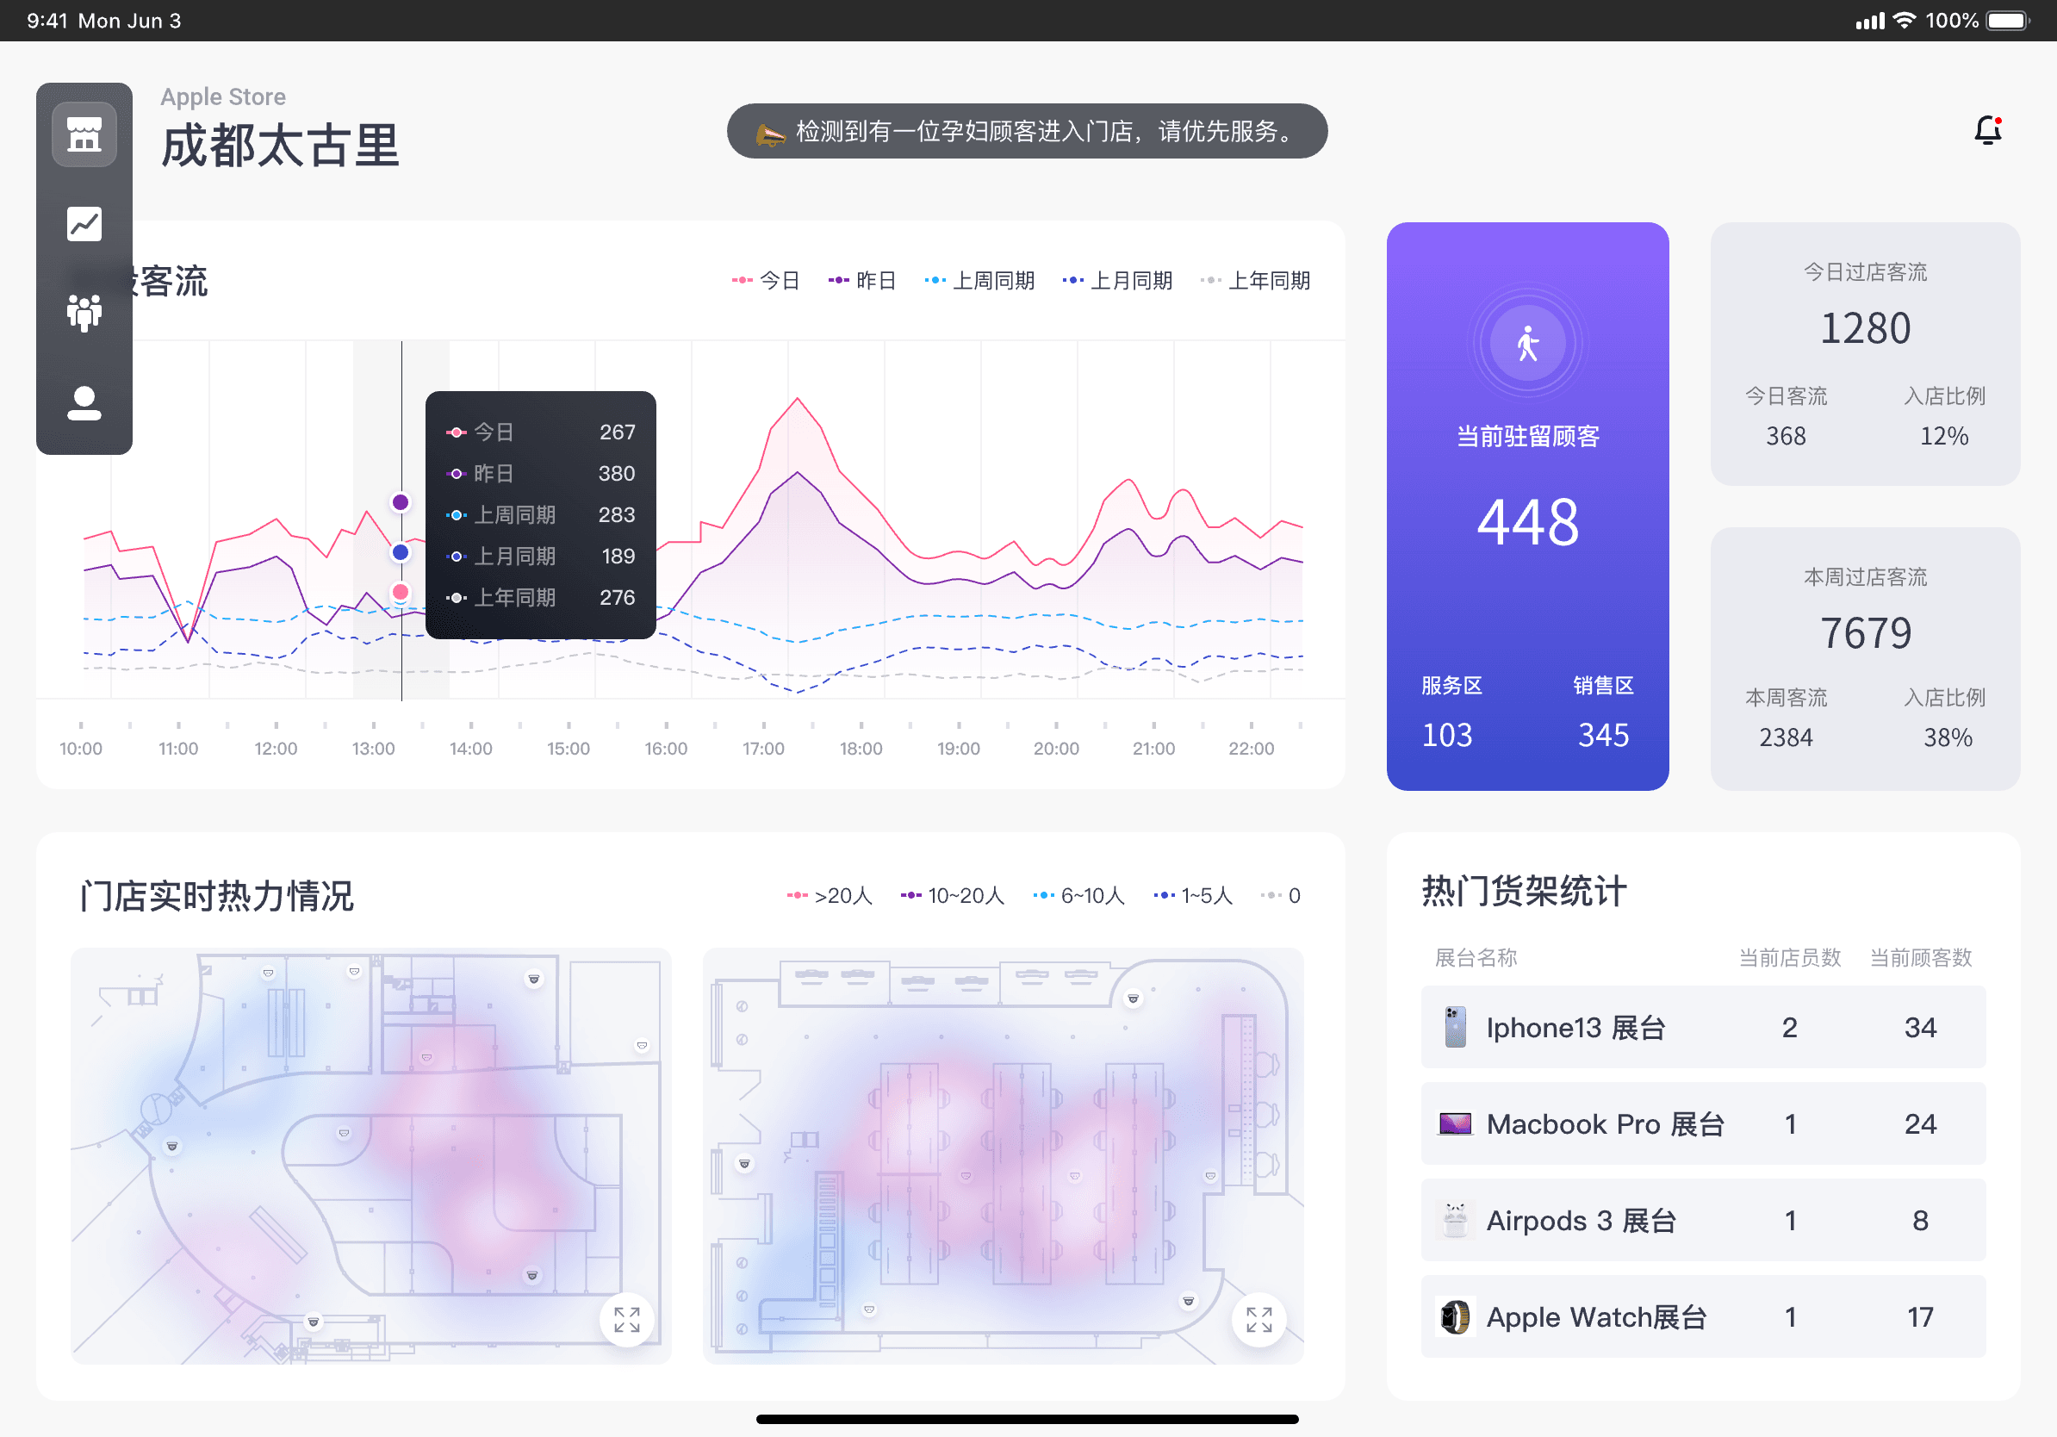Select the Macbook Pro 展台 row
Image resolution: width=2057 pixels, height=1437 pixels.
point(1702,1123)
